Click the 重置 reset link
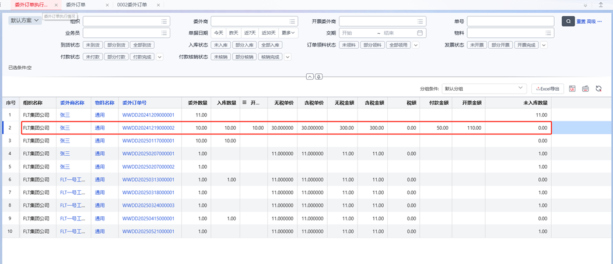This screenshot has height=264, width=613. (581, 22)
